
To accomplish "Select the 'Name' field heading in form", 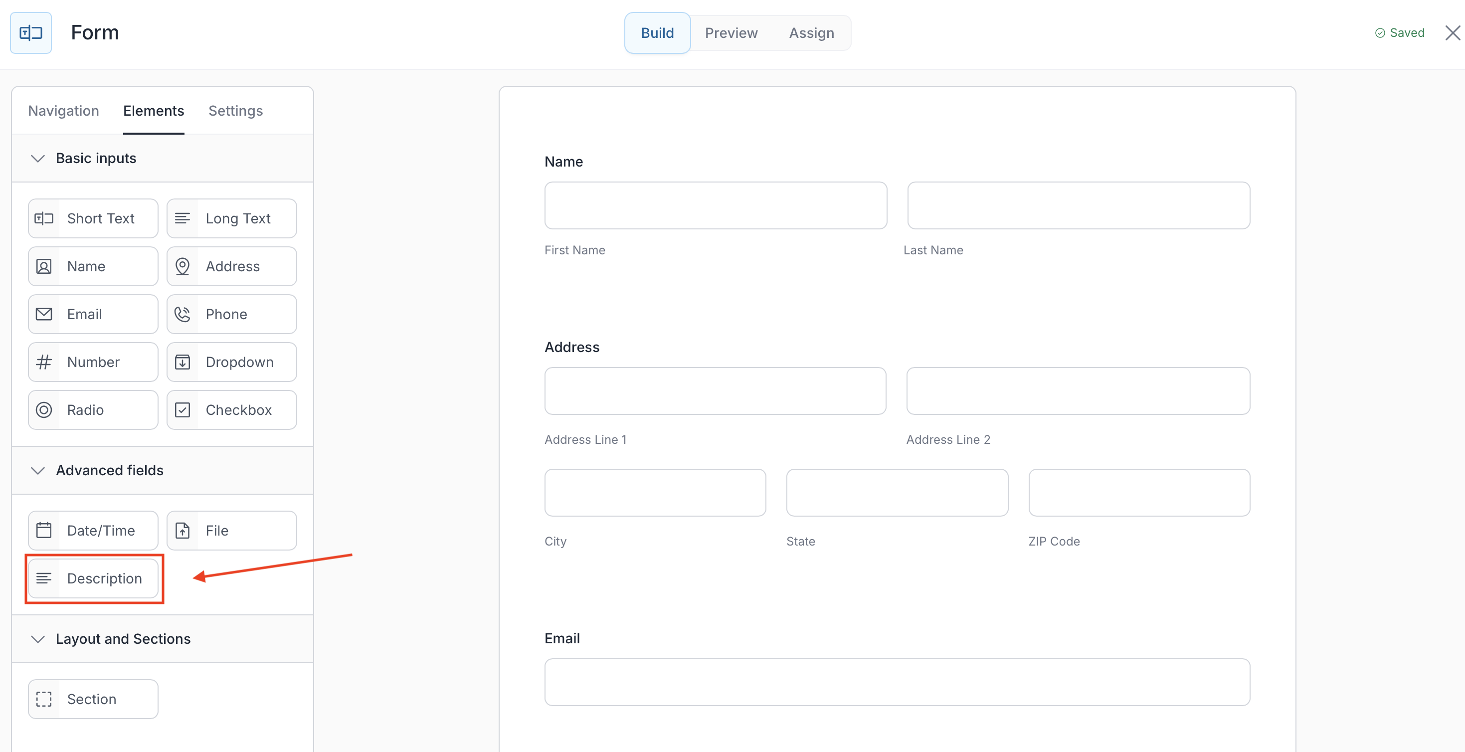I will pos(563,162).
